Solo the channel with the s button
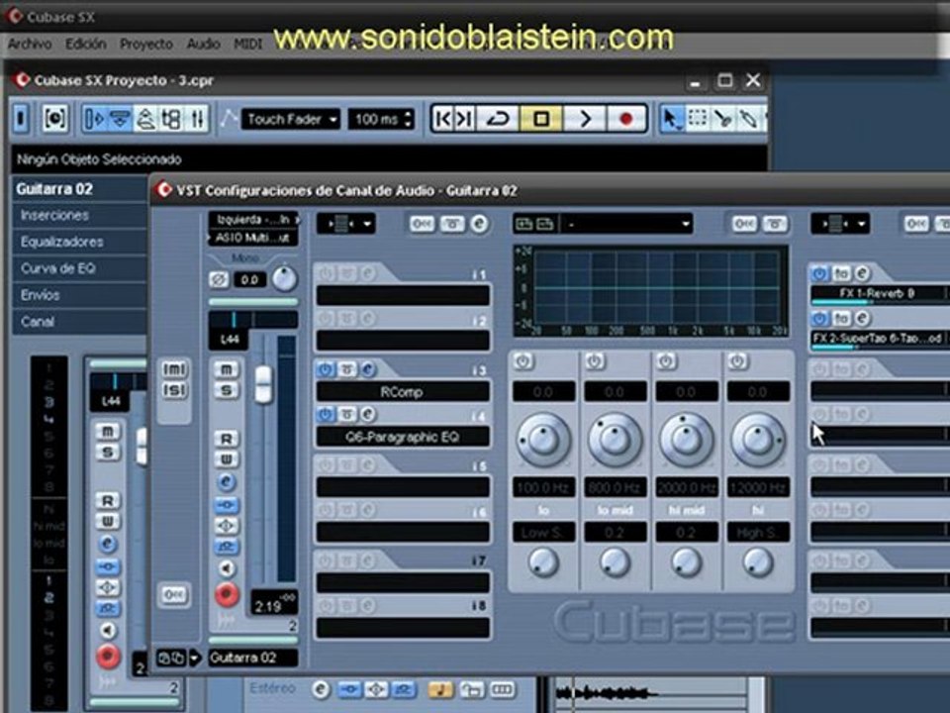Image resolution: width=950 pixels, height=713 pixels. (226, 390)
